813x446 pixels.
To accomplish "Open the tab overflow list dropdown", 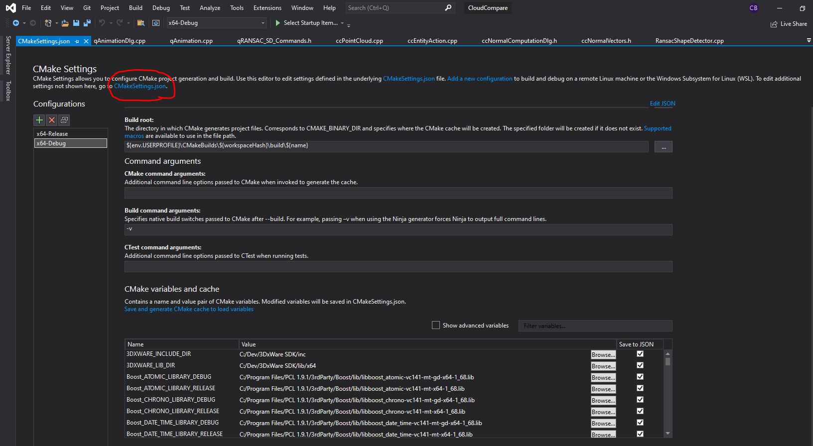I will point(809,40).
